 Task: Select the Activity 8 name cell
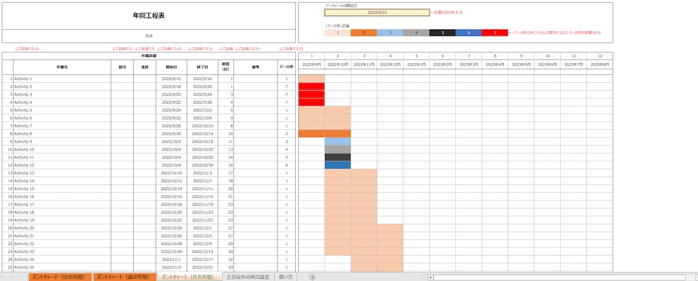pos(62,133)
